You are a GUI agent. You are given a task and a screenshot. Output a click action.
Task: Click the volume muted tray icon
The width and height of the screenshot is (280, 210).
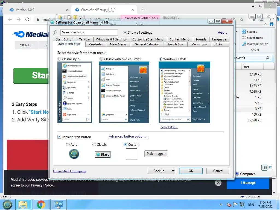point(229,205)
